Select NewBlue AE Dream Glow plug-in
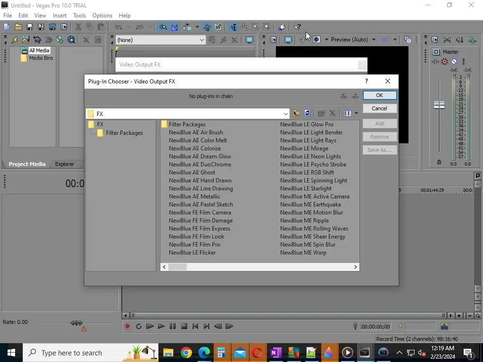Screen dimensions: 483x362 [200, 156]
